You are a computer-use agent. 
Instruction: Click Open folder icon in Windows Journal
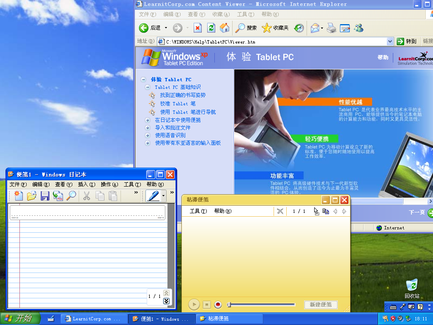point(31,196)
